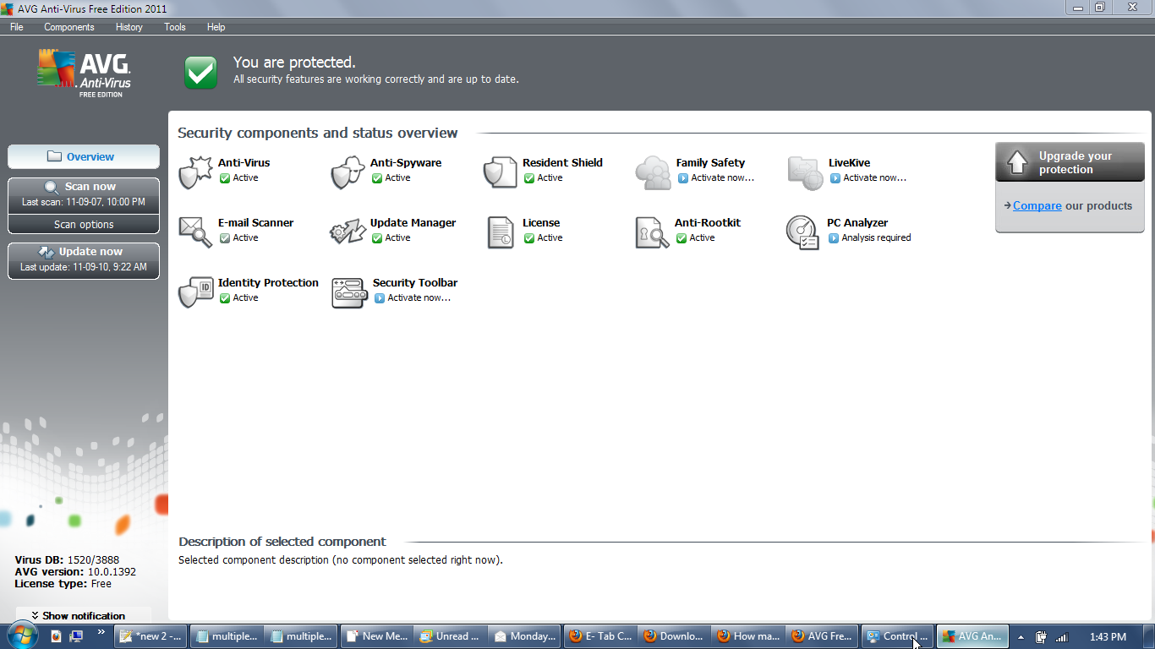Open the LiveKive component icon
Image resolution: width=1155 pixels, height=649 pixels.
click(x=805, y=172)
